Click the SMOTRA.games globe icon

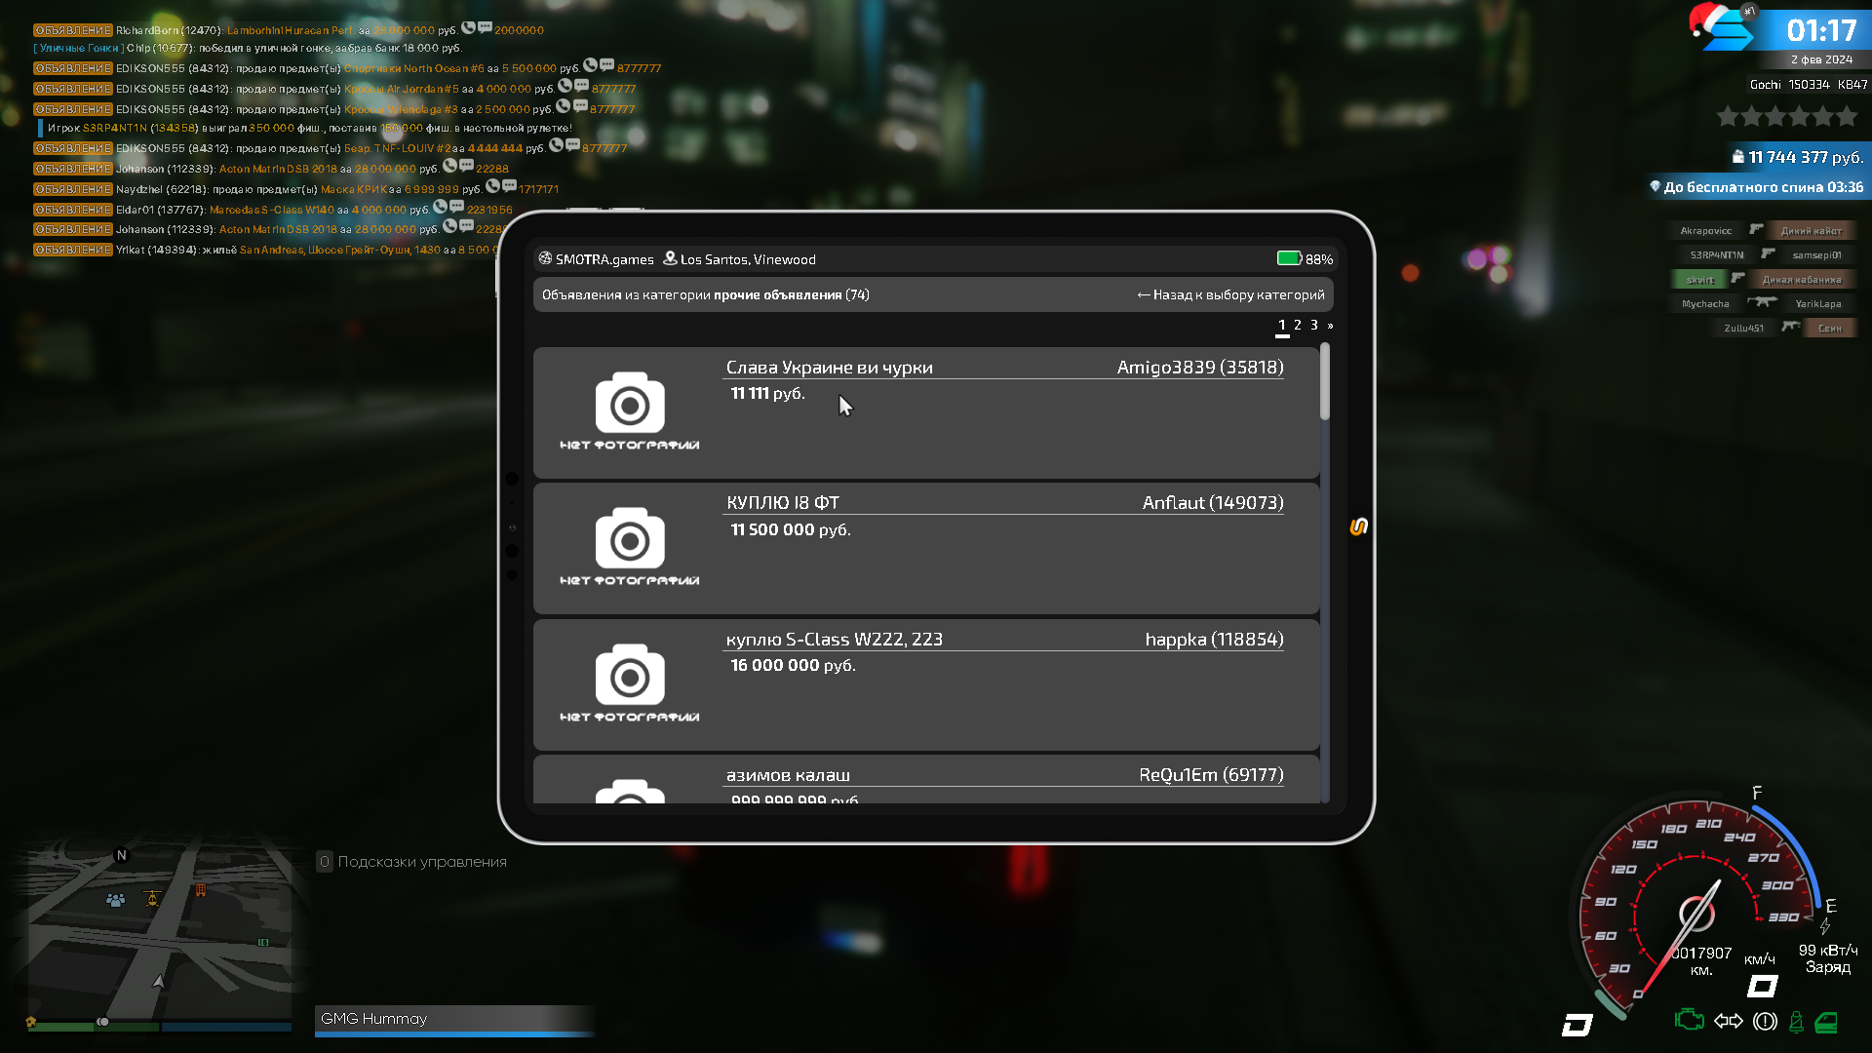coord(545,258)
